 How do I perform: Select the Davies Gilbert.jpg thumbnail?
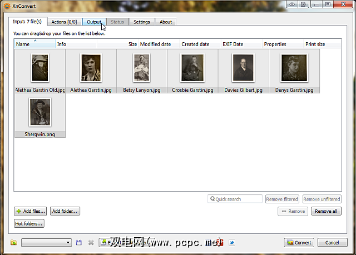[x=244, y=71]
